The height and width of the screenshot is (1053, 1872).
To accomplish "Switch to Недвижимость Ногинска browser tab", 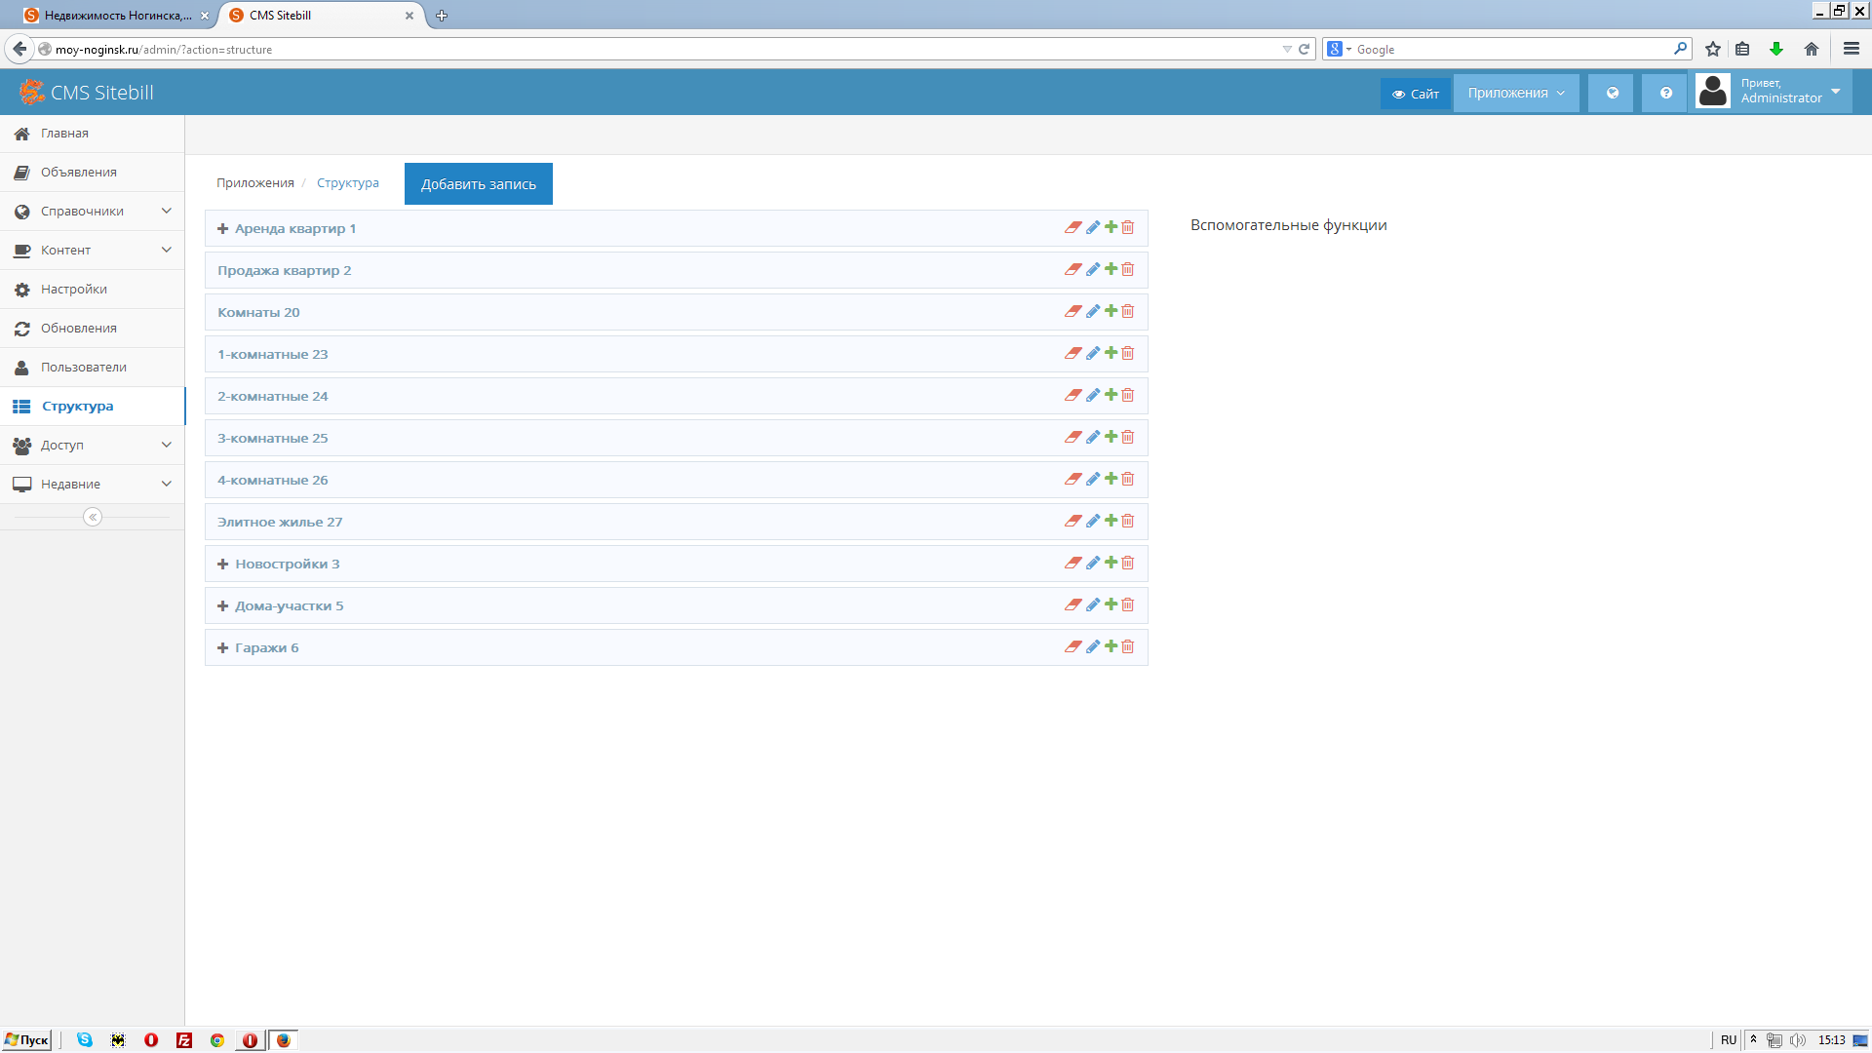I will pos(117,16).
